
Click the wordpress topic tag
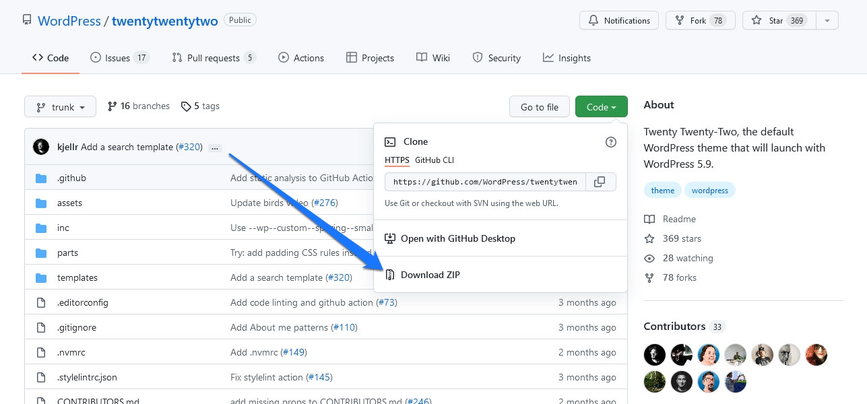tap(710, 191)
